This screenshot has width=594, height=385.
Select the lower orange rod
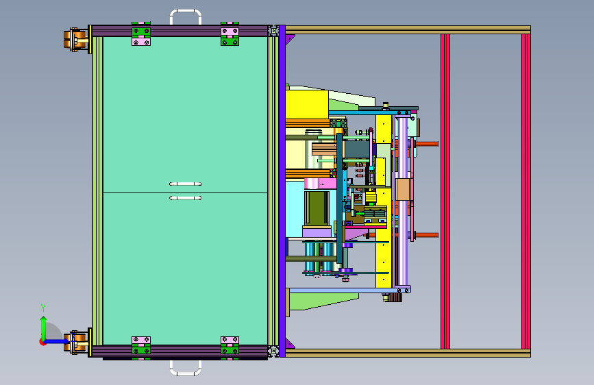[x=427, y=236]
